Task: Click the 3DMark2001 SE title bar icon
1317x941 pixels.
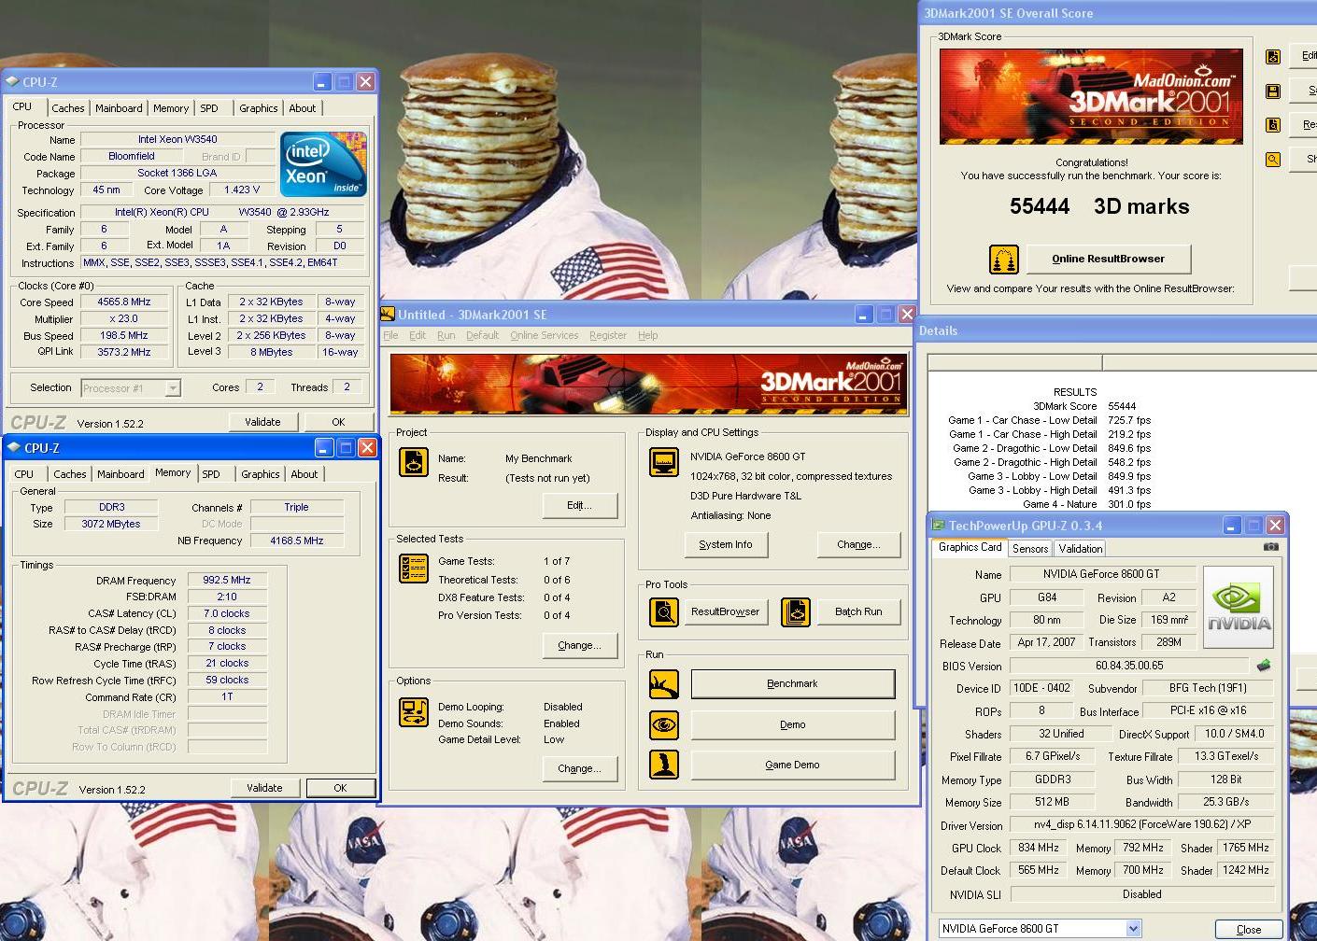Action: [x=389, y=315]
